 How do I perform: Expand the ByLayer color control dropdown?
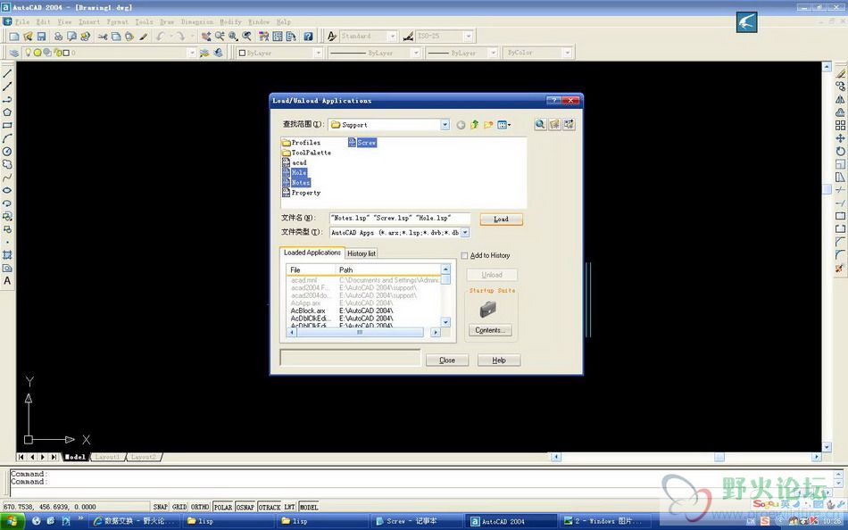318,53
